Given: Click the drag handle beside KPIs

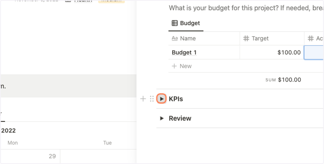Looking at the screenshot, I should 151,99.
